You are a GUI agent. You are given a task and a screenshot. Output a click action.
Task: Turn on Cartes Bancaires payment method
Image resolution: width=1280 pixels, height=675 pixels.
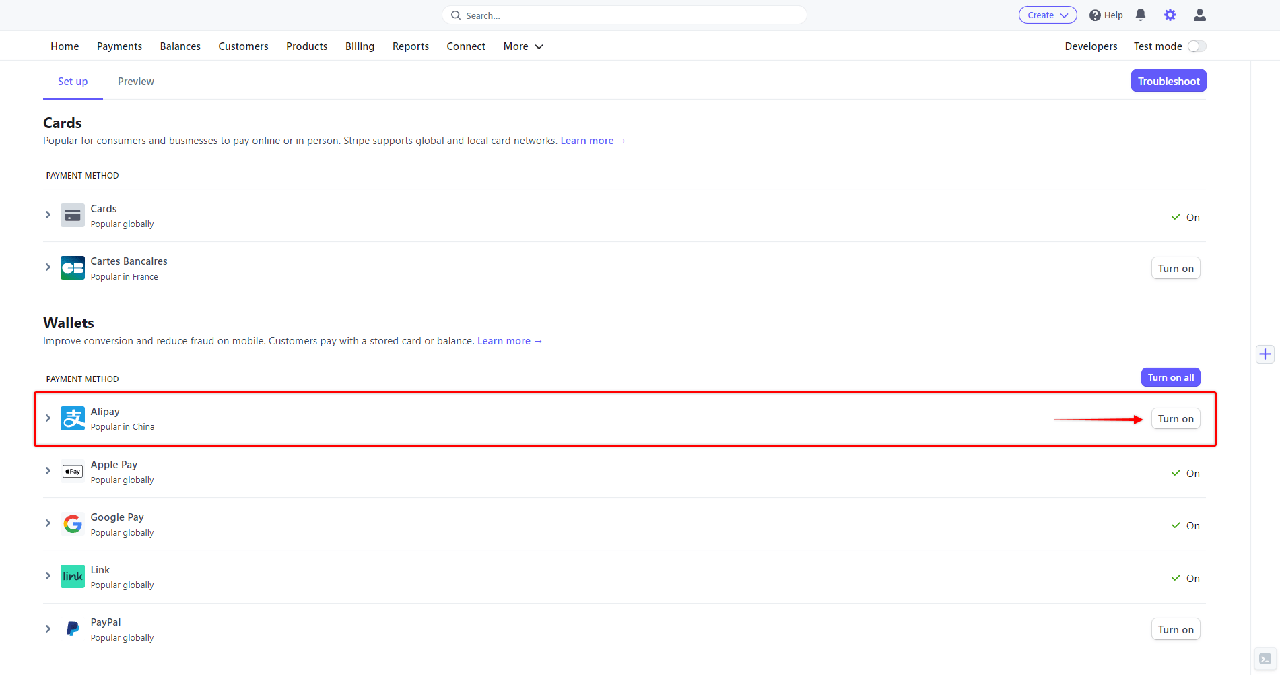[1176, 269]
